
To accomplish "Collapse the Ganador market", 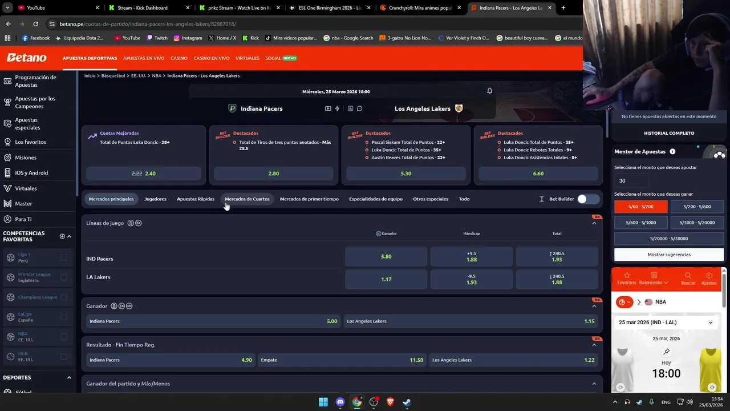I will pyautogui.click(x=594, y=306).
